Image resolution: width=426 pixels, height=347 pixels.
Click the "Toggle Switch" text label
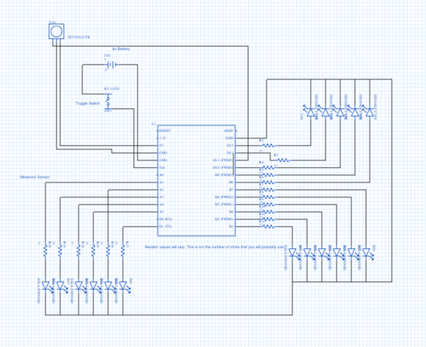click(88, 103)
